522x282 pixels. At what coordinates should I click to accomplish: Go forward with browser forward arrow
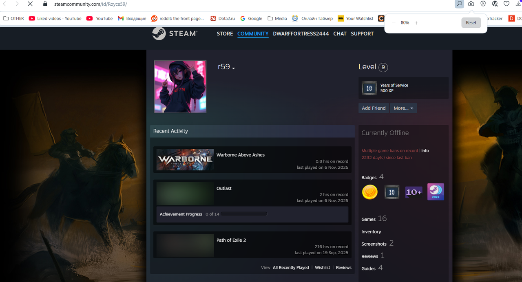pyautogui.click(x=17, y=4)
